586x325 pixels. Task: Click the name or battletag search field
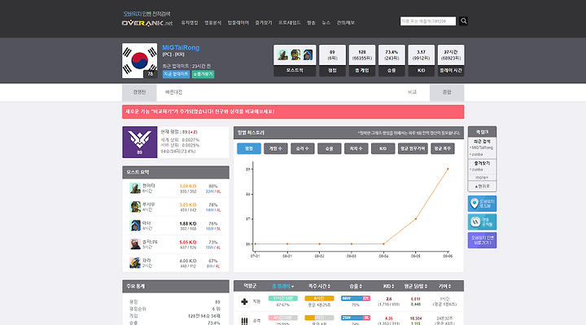click(428, 21)
